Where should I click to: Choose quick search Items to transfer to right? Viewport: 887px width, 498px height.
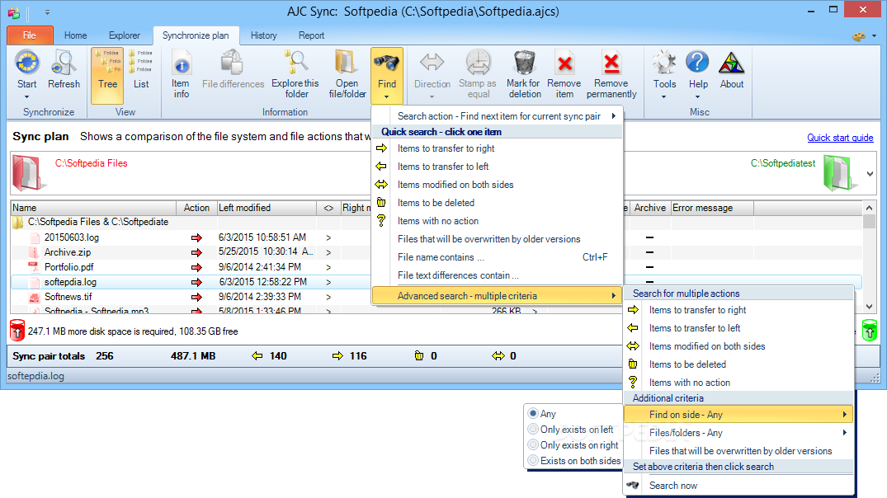coord(498,148)
